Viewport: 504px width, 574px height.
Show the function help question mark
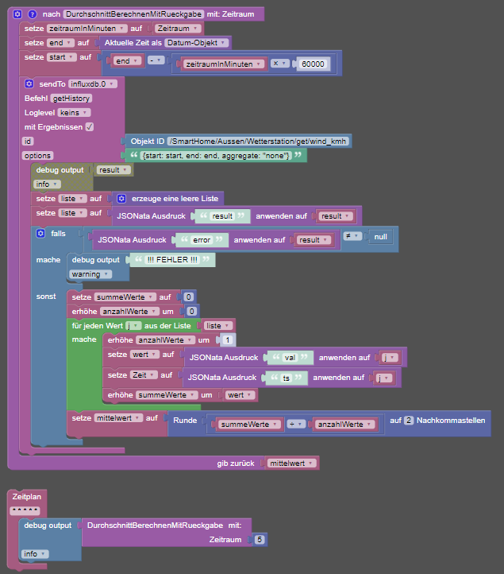[33, 14]
